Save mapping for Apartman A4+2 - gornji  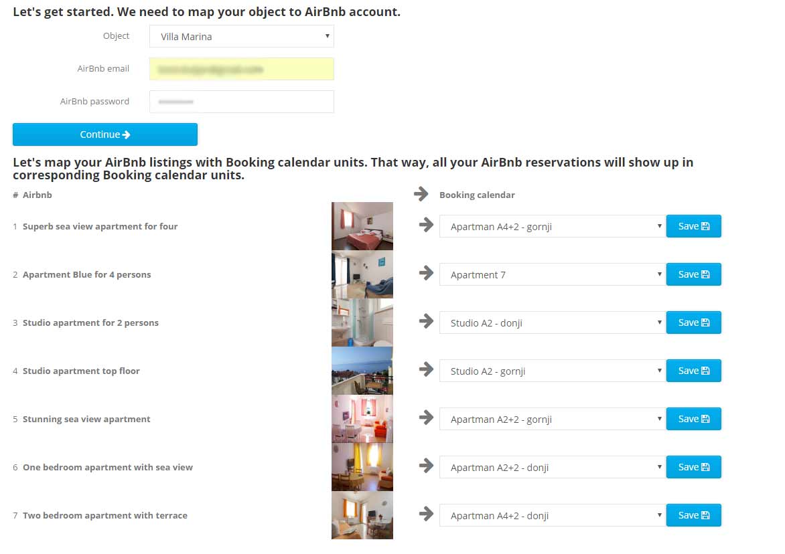pos(693,226)
